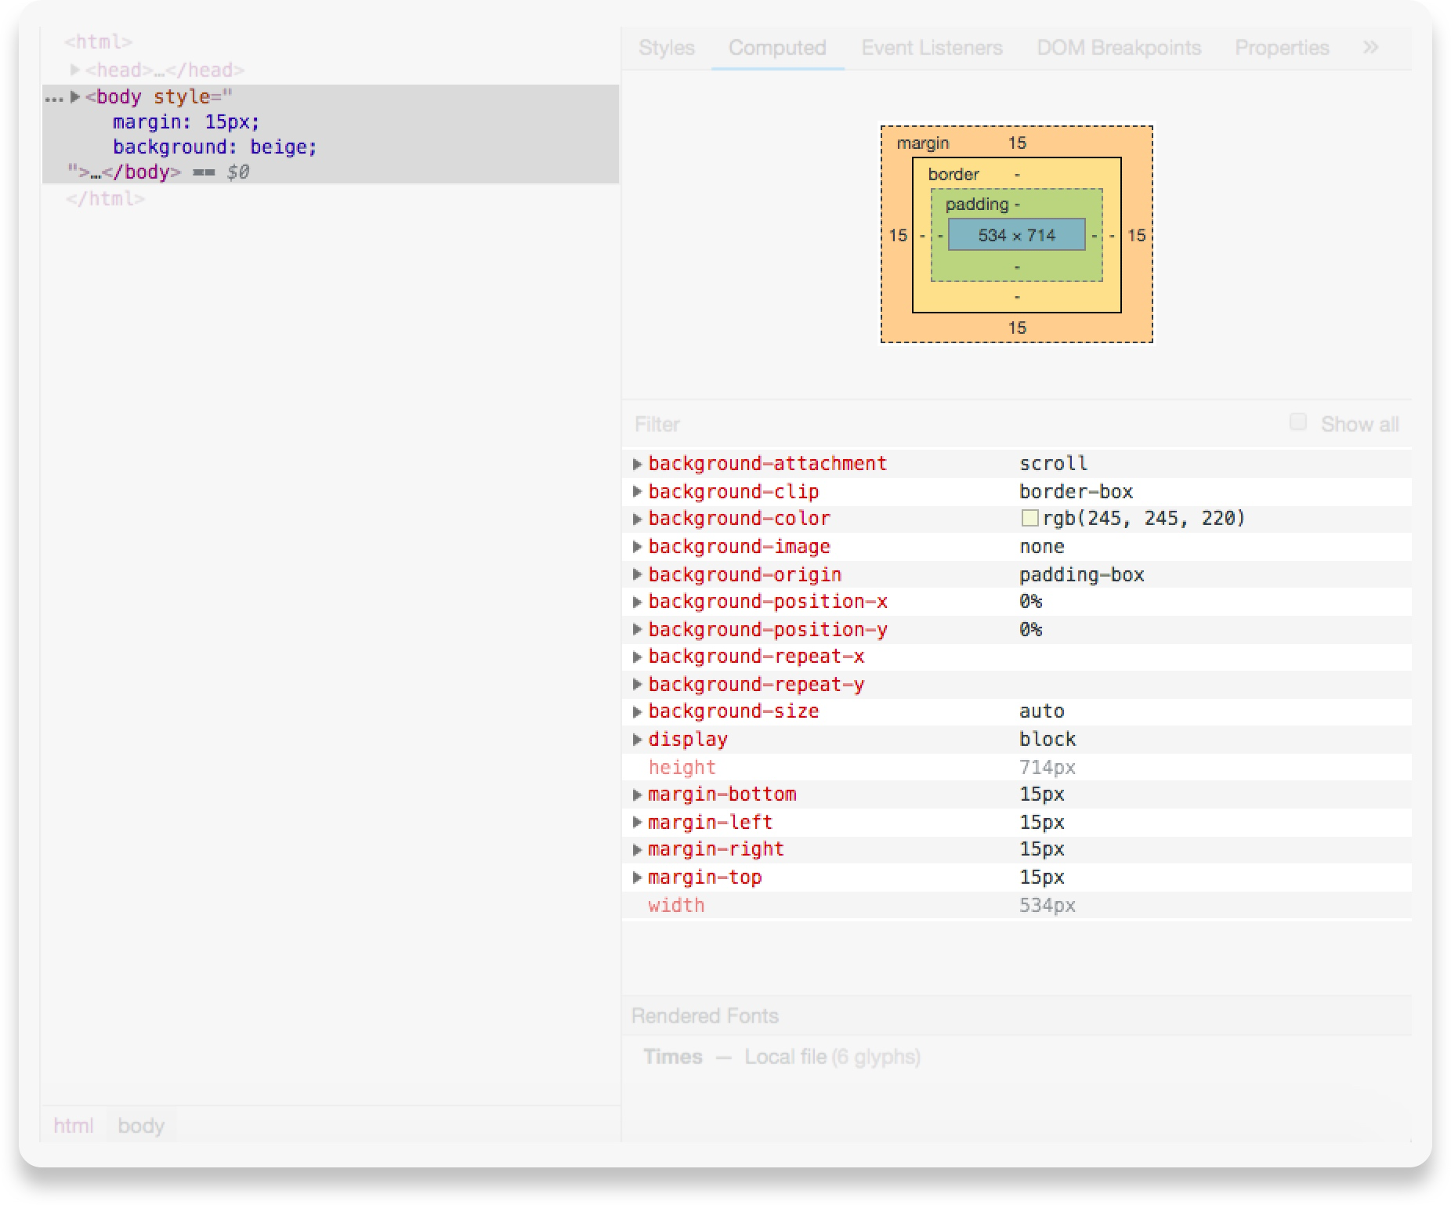Open the Event Listeners tab

pyautogui.click(x=932, y=48)
